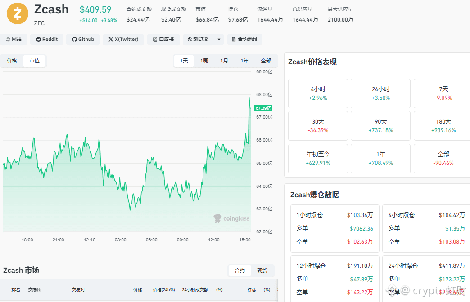470x302 pixels.
Task: Click the 现货成交额 $2.40亿 stat
Action: click(x=174, y=14)
